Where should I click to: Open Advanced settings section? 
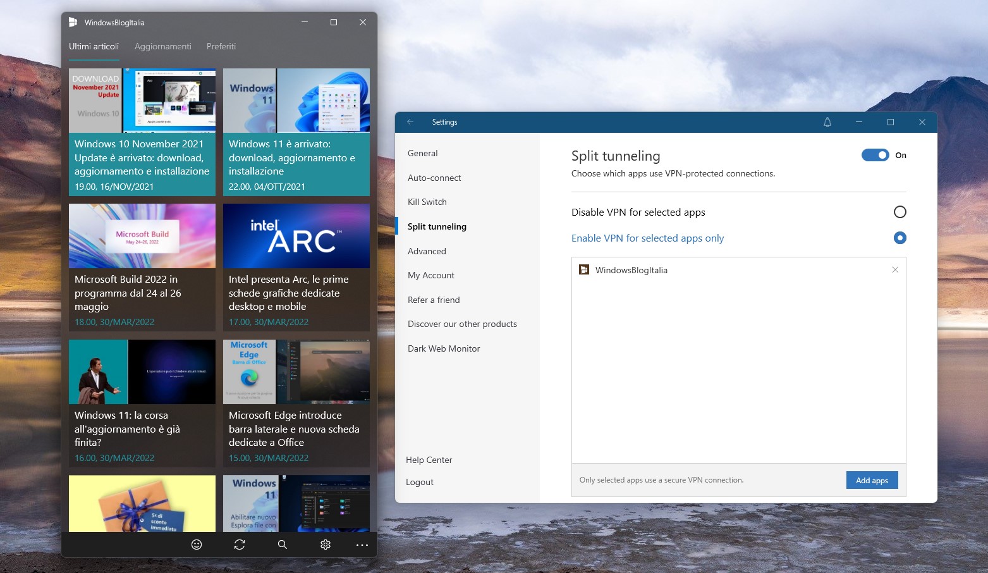pos(427,251)
